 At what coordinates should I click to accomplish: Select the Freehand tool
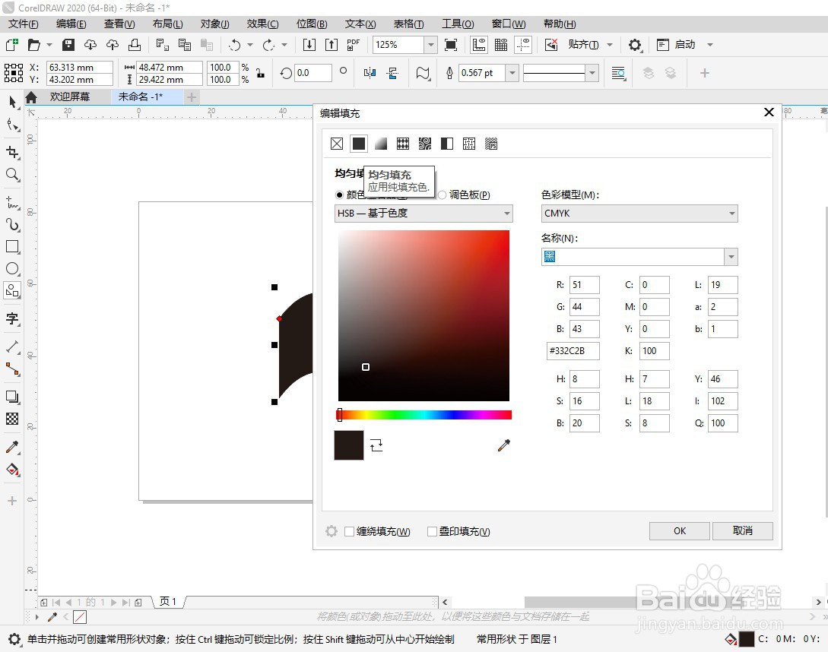(13, 203)
